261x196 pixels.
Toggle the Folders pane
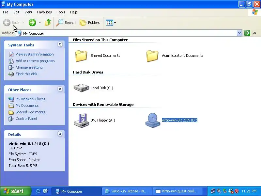pos(90,23)
